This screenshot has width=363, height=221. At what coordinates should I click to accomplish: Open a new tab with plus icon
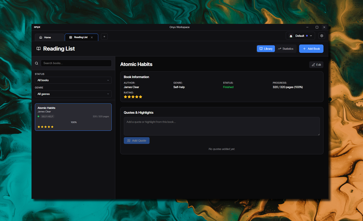point(104,37)
